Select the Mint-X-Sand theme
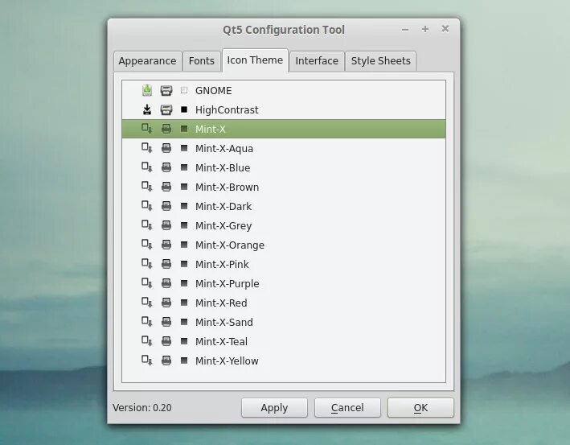 [x=284, y=322]
